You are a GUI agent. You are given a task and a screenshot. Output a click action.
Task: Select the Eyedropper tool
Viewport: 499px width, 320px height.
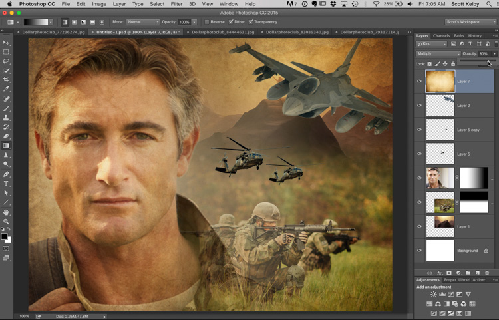point(7,89)
